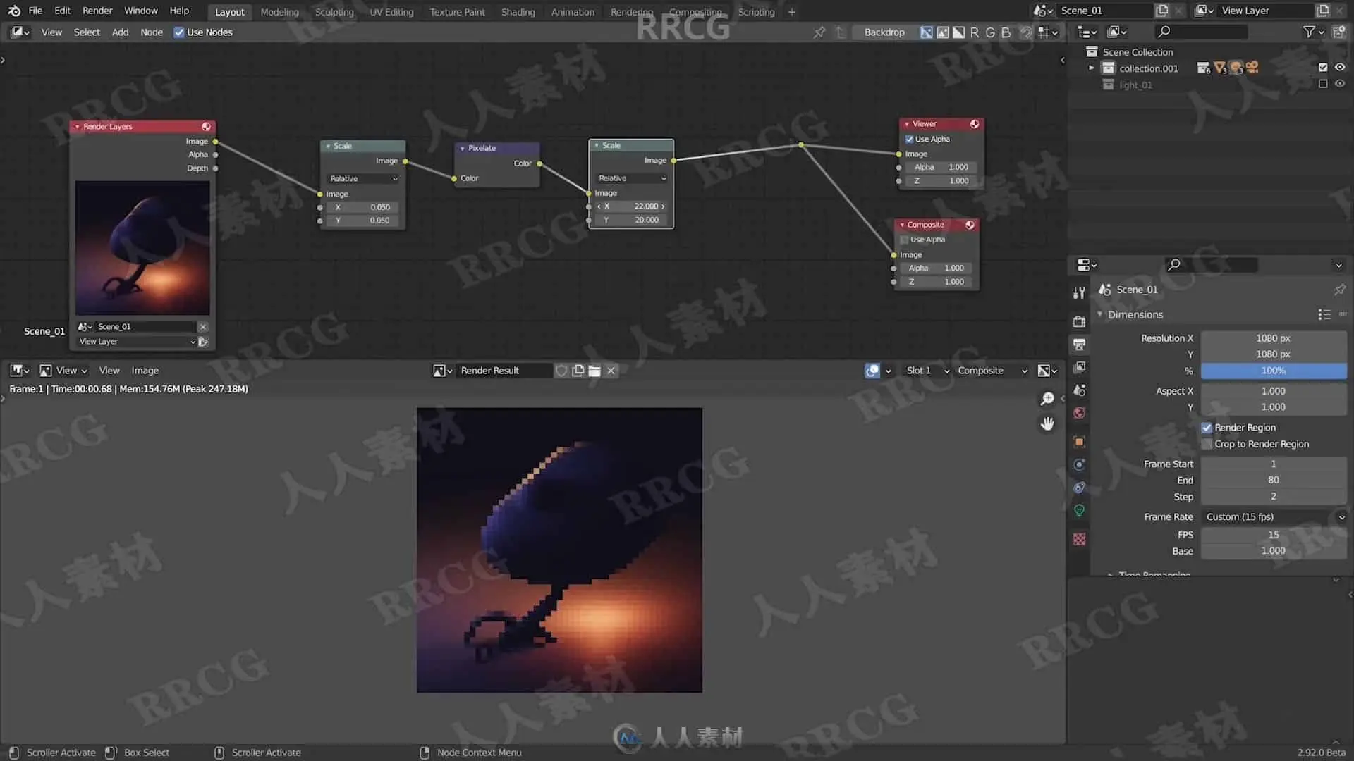1354x761 pixels.
Task: Enable Crop to Render Region
Action: pos(1207,444)
